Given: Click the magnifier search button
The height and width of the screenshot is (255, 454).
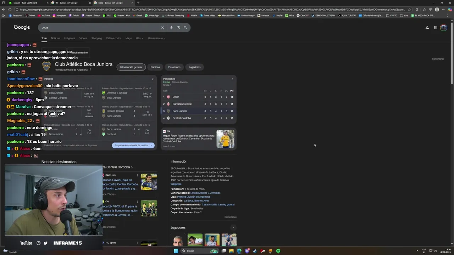Looking at the screenshot, I should tap(185, 28).
